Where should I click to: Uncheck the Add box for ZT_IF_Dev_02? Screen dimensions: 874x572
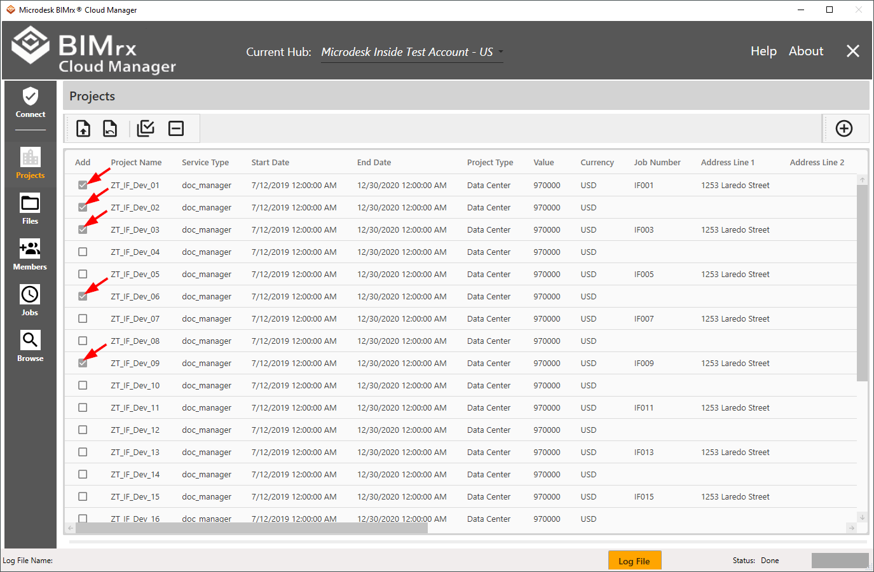pos(83,207)
